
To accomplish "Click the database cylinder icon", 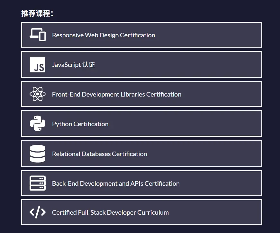I will click(x=38, y=154).
